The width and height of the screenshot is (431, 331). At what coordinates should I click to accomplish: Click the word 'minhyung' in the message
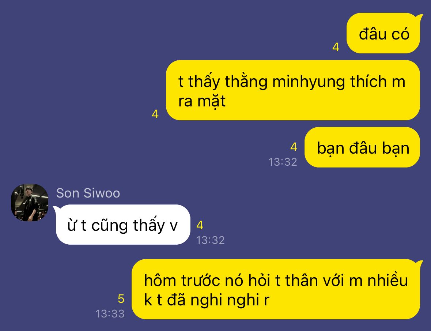pyautogui.click(x=309, y=82)
